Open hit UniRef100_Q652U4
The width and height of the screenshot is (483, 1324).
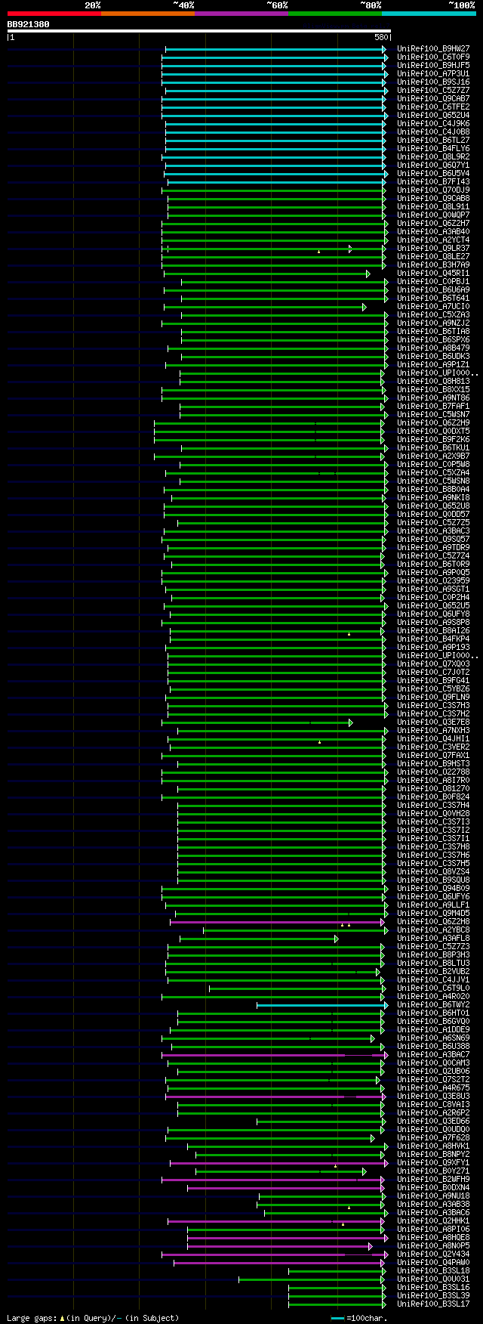(x=433, y=116)
